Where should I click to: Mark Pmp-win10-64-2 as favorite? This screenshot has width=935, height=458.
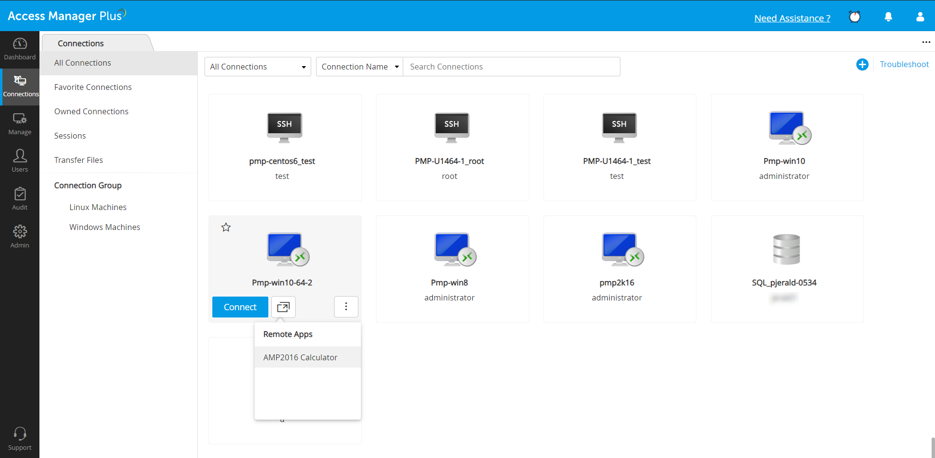pos(225,227)
